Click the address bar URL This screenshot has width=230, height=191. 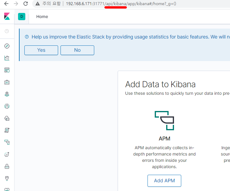point(121,4)
